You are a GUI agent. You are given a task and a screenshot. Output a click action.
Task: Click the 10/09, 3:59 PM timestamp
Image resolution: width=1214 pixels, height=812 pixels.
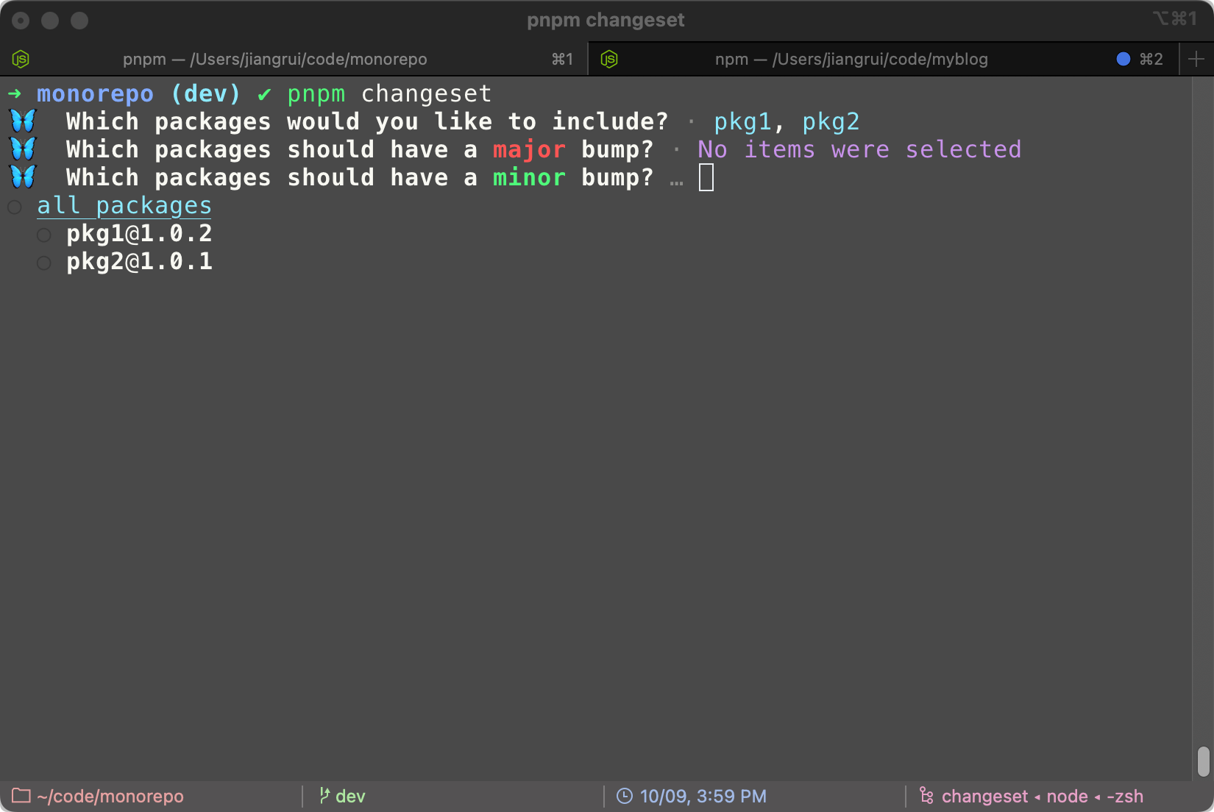703,796
